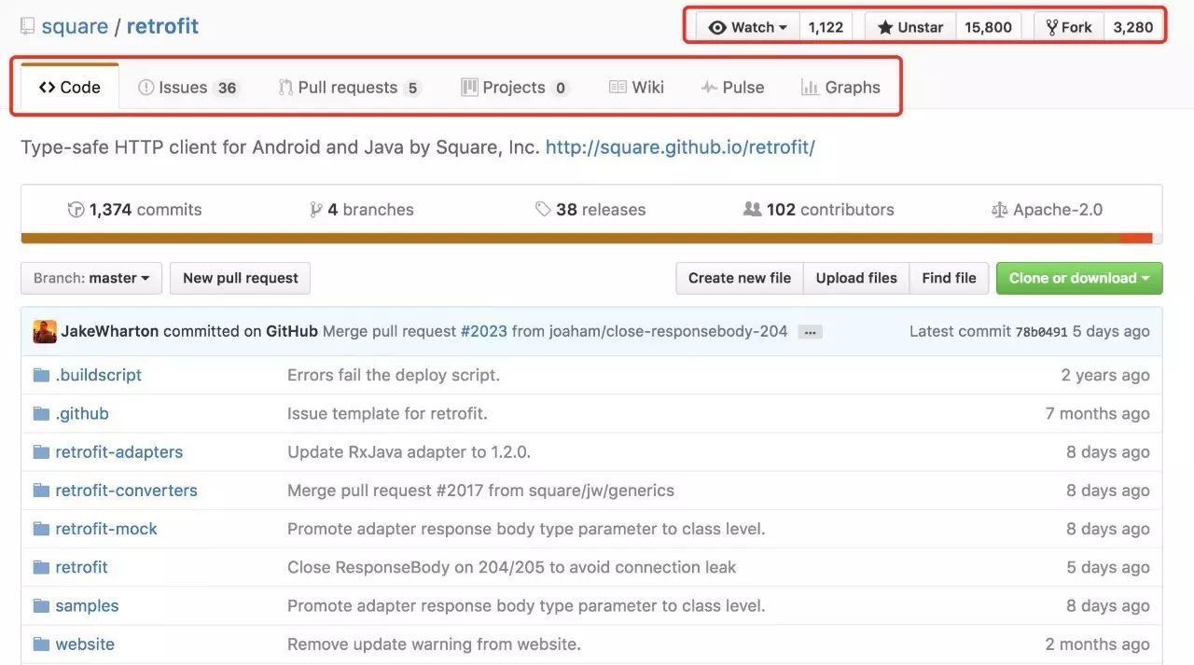Open the retrofit-converters folder

click(x=127, y=491)
